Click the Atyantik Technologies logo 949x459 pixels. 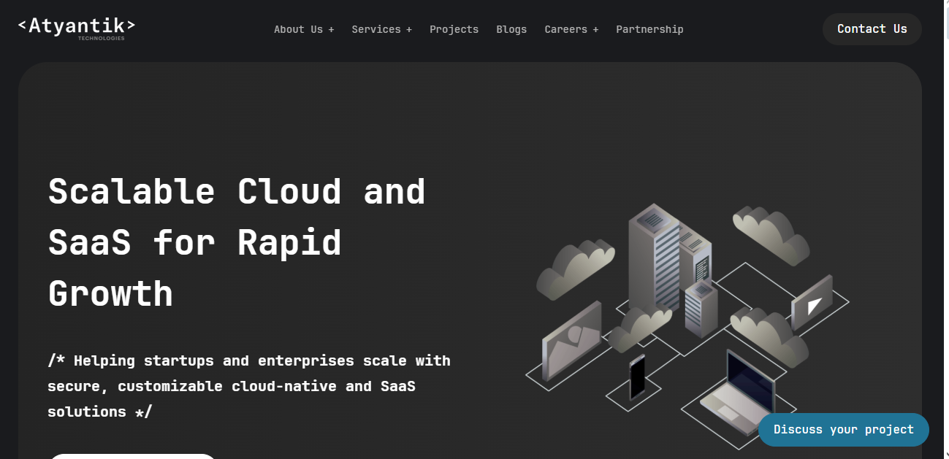point(77,28)
